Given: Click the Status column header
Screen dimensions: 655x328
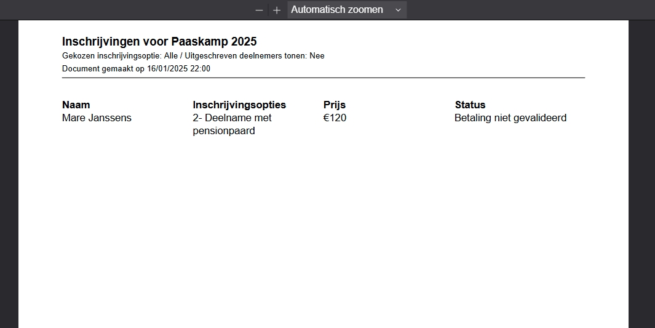Looking at the screenshot, I should coord(470,105).
